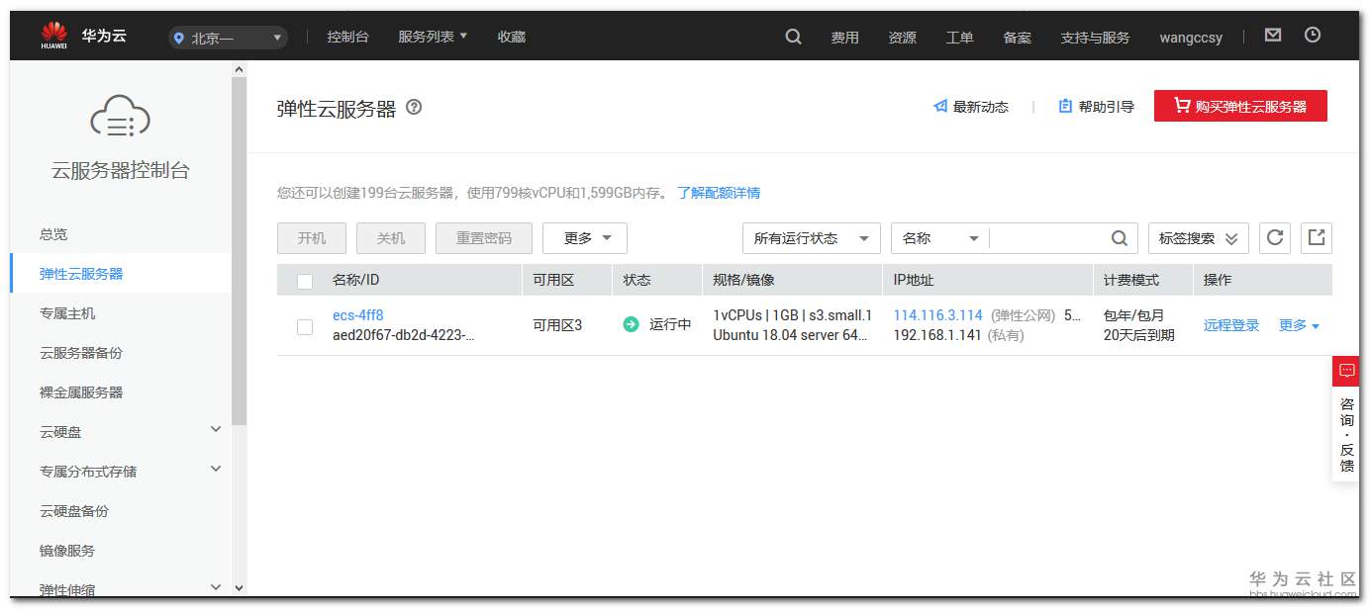Open 支持与服务 menu
The height and width of the screenshot is (609, 1370).
(x=1095, y=38)
